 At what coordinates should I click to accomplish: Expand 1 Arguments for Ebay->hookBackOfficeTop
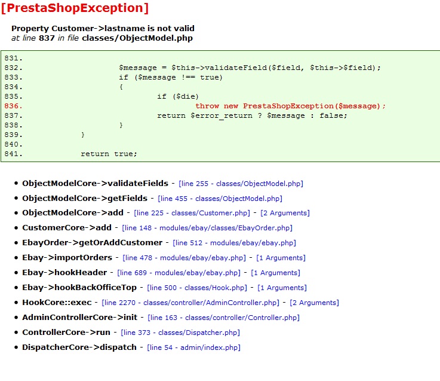click(282, 288)
